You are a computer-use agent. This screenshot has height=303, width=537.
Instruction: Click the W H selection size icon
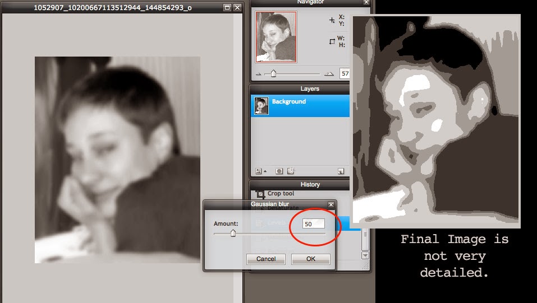click(x=332, y=41)
